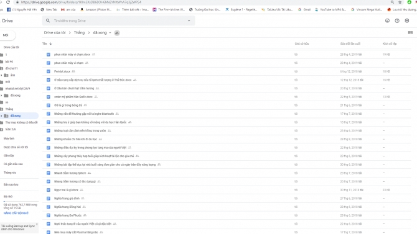This screenshot has width=417, height=234.
Task: Open sidebar folder 'bài 46'
Action: point(9,61)
